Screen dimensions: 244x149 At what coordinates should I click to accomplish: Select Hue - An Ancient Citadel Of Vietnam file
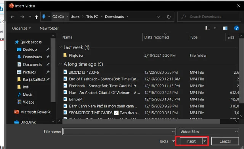(104, 93)
